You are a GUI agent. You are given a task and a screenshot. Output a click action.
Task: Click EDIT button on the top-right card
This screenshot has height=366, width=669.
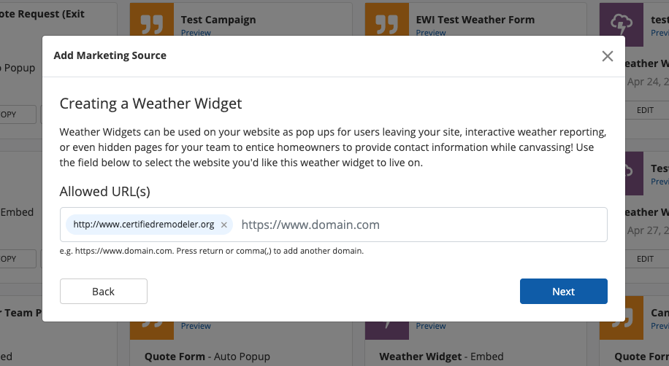coord(646,110)
